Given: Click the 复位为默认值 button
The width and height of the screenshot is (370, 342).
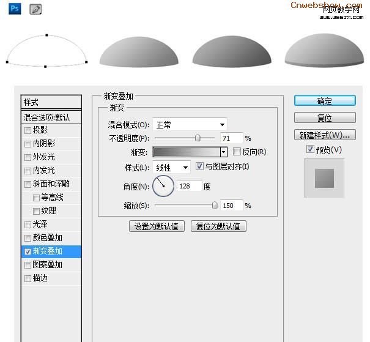Looking at the screenshot, I should tap(218, 226).
